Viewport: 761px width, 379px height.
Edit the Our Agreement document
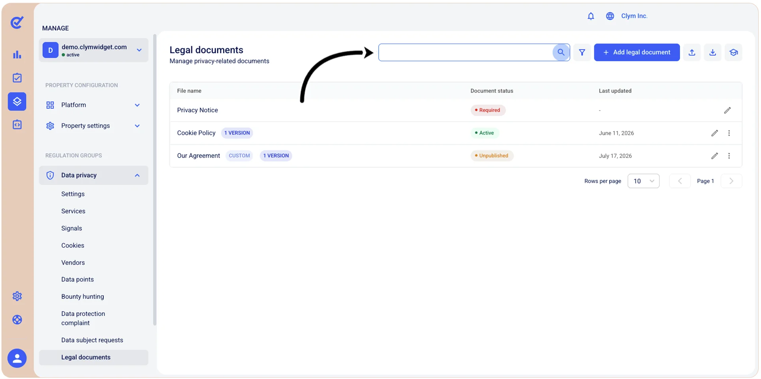715,156
